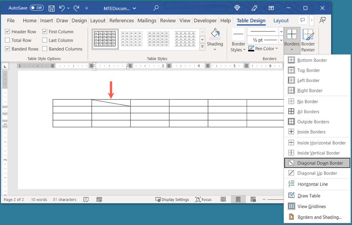Click Display Settings in status bar

click(172, 199)
